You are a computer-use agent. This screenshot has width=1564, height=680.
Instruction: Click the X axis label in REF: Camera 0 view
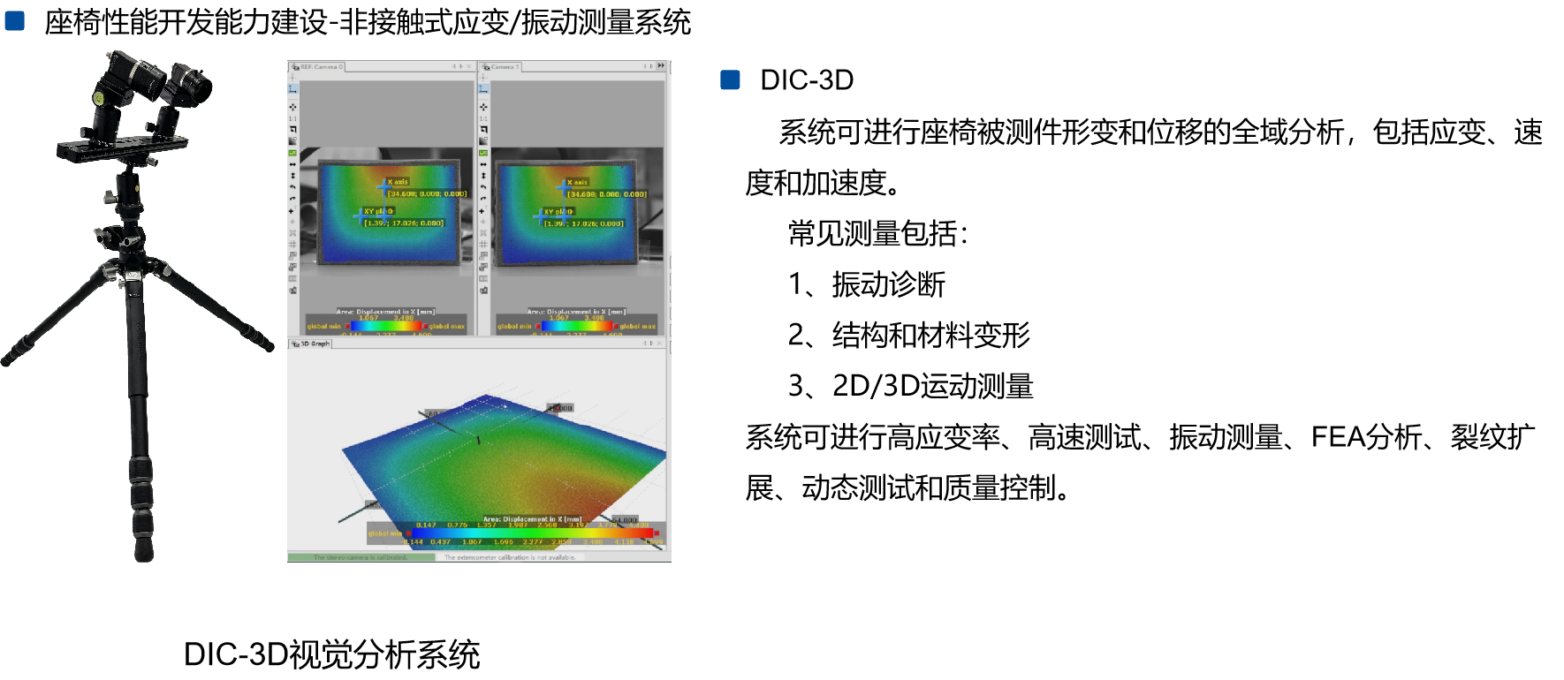[398, 182]
